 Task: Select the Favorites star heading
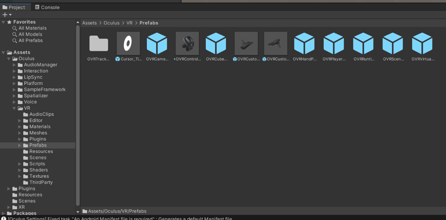21,22
